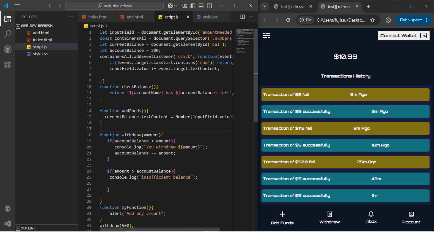Open the Inbox bell icon
The width and height of the screenshot is (434, 232).
click(x=371, y=214)
